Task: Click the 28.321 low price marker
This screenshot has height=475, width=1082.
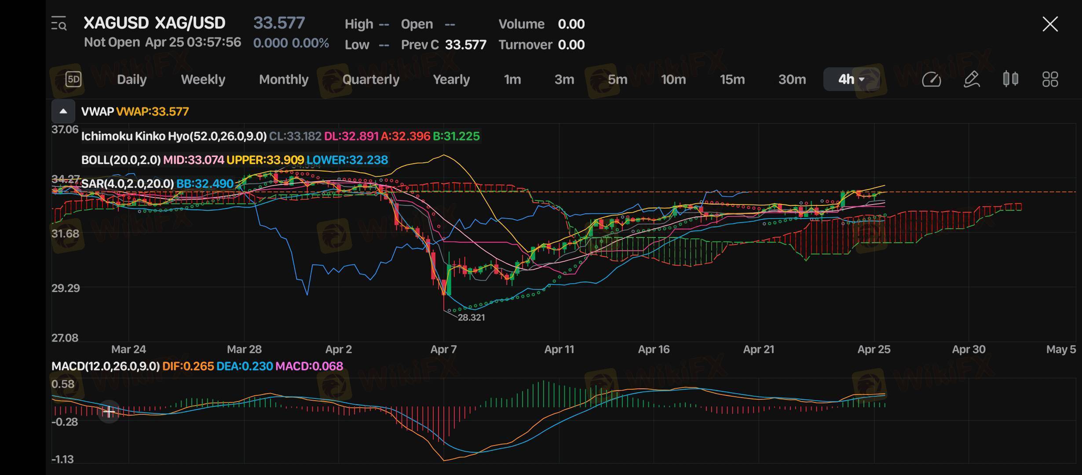Action: point(471,318)
